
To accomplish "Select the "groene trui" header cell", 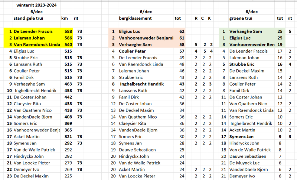I will [x=242, y=18].
